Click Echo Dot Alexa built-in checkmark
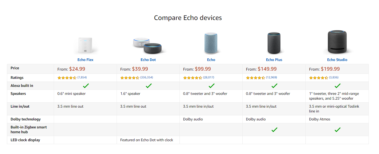The width and height of the screenshot is (379, 154). [149, 86]
